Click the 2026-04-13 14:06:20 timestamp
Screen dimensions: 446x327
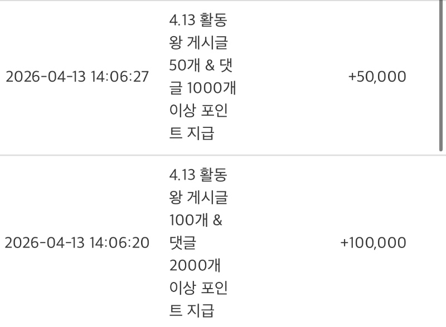77,243
